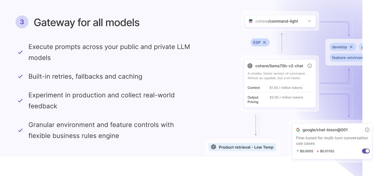Click the feature-environment tag chip
The image size is (376, 176).
[x=346, y=58]
